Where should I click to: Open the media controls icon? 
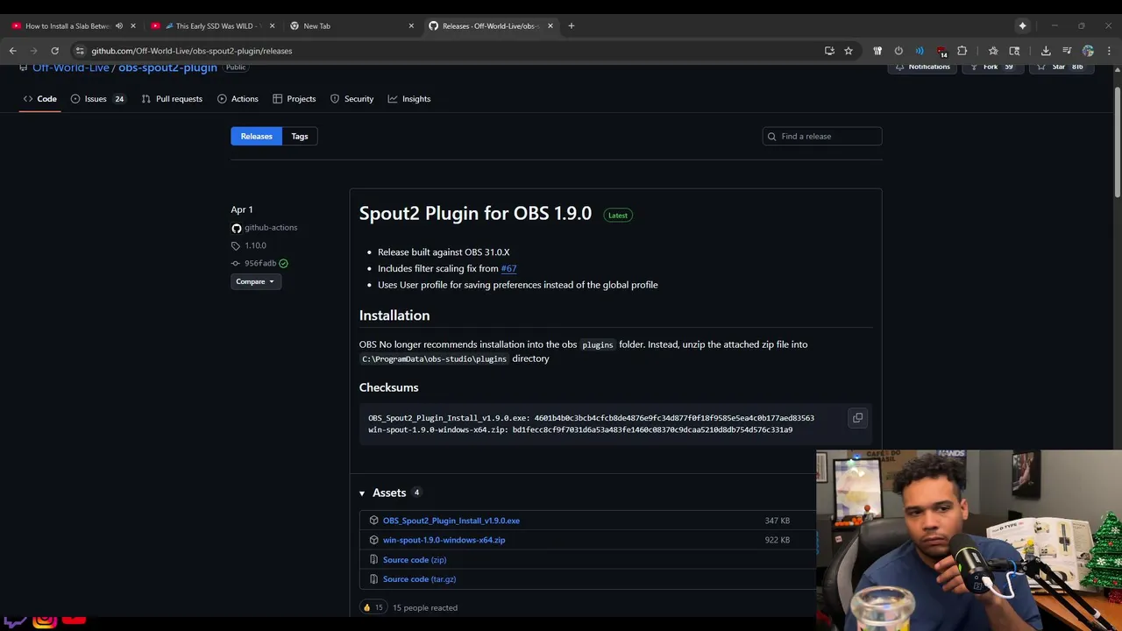[1067, 51]
